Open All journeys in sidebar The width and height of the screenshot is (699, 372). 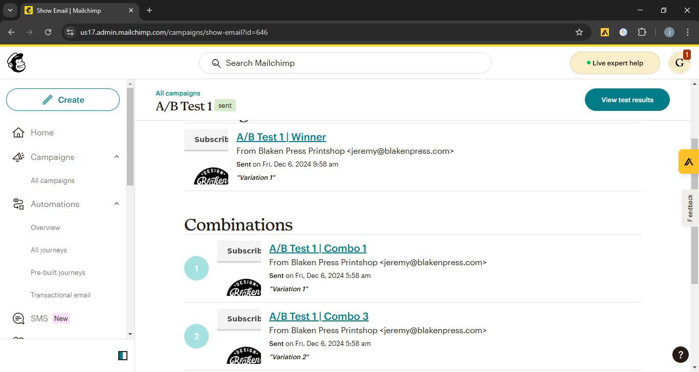click(49, 250)
